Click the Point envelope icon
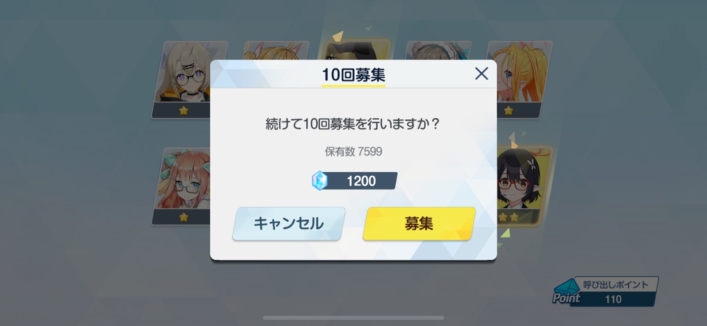This screenshot has width=707, height=326. point(567,292)
